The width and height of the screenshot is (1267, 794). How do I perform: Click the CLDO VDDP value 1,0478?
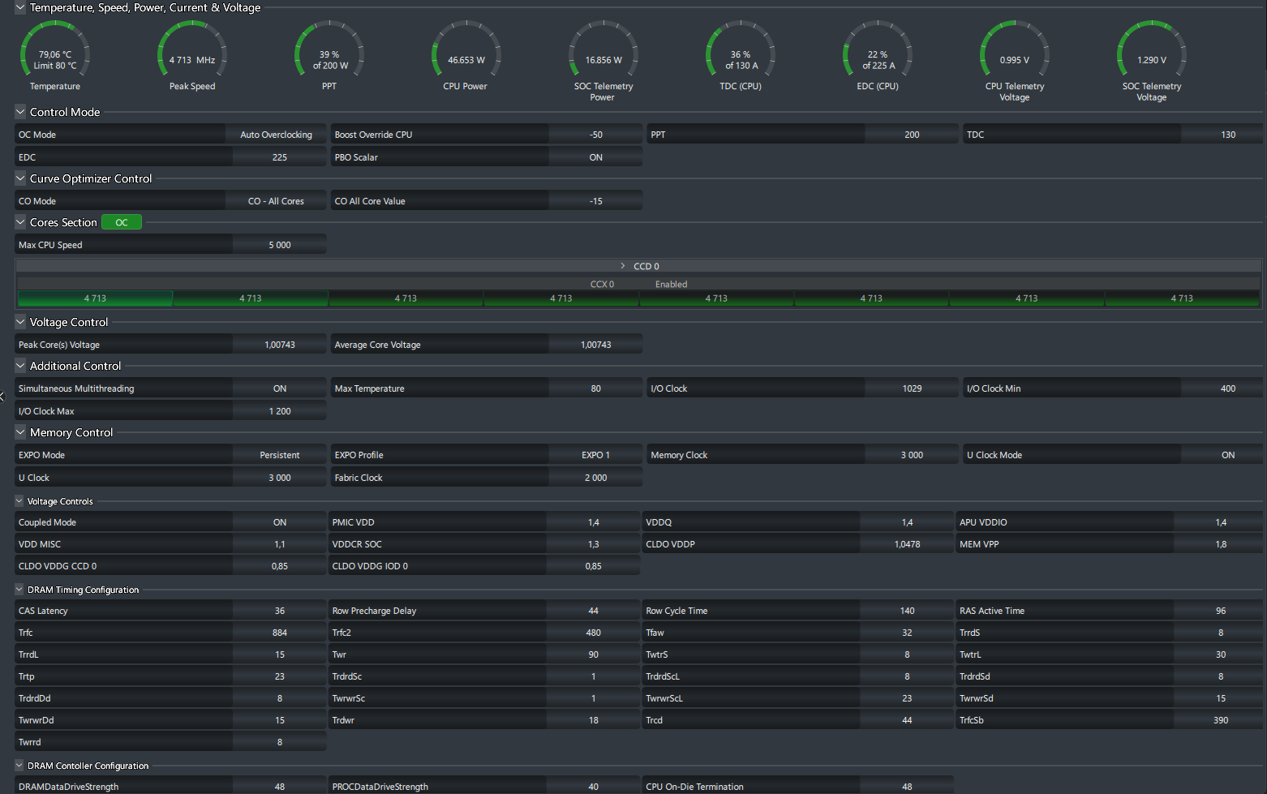click(x=907, y=544)
